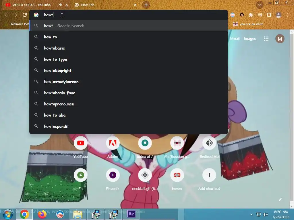Click the Add shortcut button
Screen dimensions: 294x220
click(209, 180)
